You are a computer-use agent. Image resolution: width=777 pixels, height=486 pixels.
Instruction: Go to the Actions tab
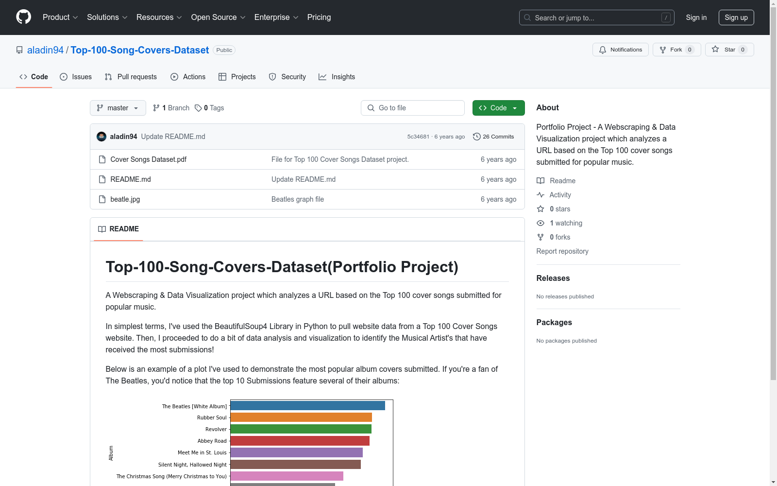[188, 77]
